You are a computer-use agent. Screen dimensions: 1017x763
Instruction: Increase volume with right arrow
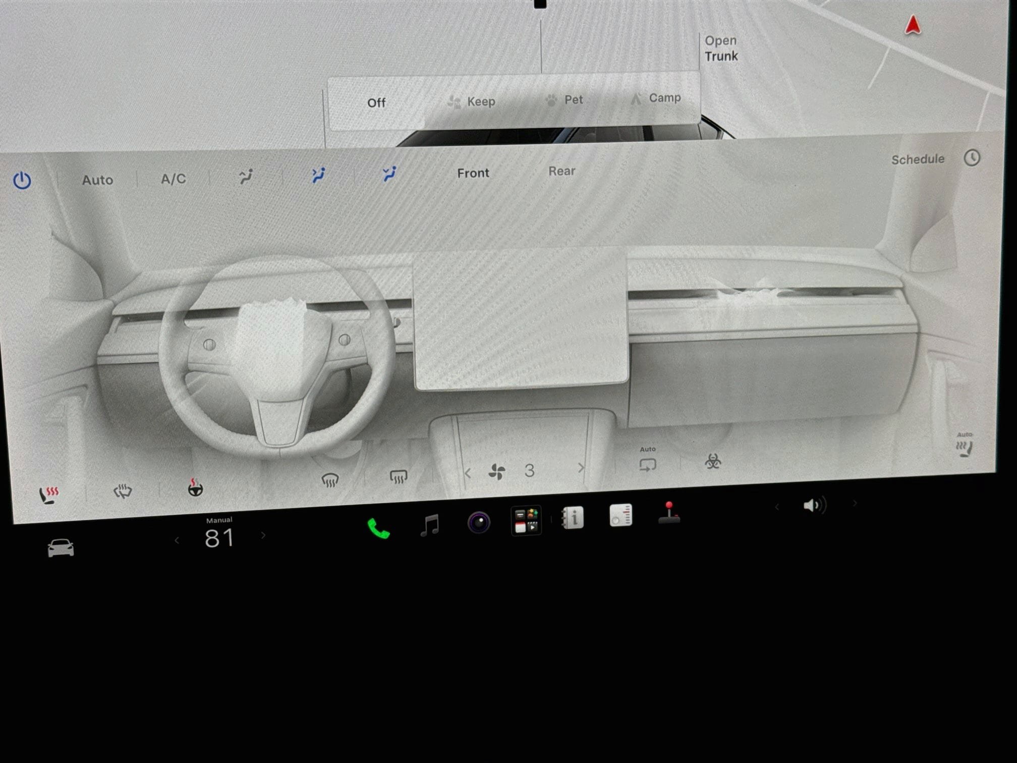855,503
